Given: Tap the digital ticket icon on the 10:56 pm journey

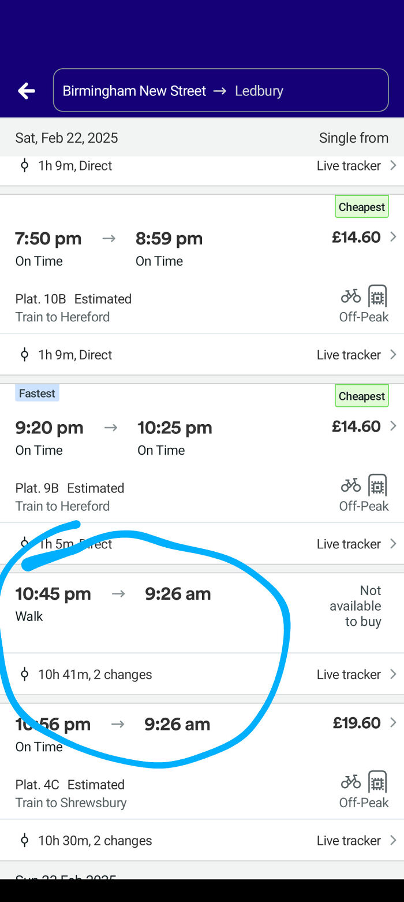Looking at the screenshot, I should (x=377, y=782).
